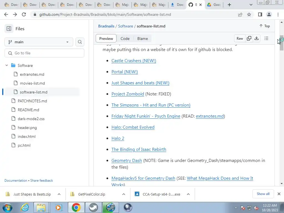Viewport: 284px width, 213px height.
Task: Open the main branch dropdown
Action: click(x=39, y=42)
